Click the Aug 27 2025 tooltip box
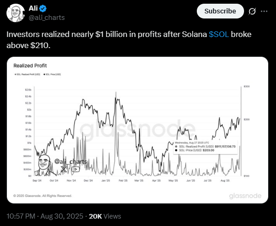This screenshot has height=226, width=276. click(x=205, y=147)
